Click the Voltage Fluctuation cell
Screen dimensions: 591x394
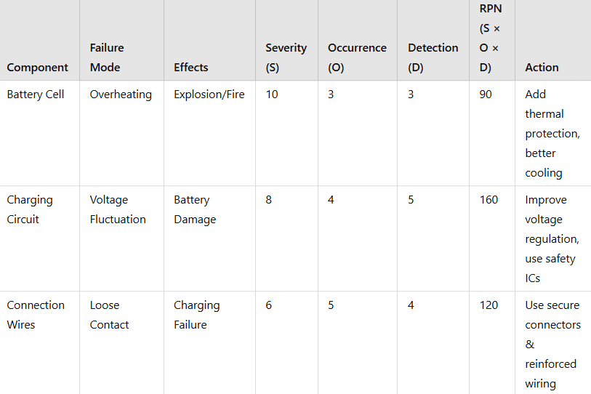118,209
